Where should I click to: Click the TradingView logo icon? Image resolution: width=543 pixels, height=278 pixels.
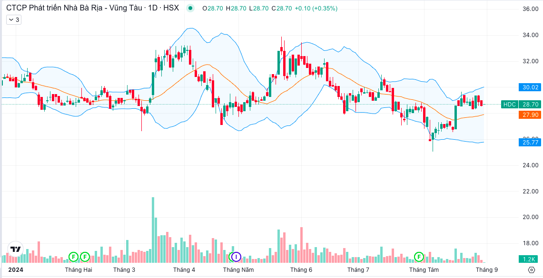[x=16, y=249]
